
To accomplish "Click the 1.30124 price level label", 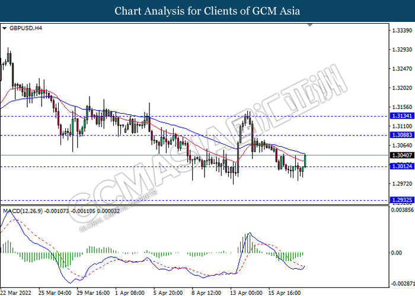I will pos(402,166).
